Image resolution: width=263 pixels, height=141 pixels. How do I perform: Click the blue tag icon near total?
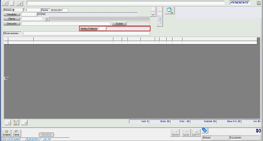click(x=205, y=130)
